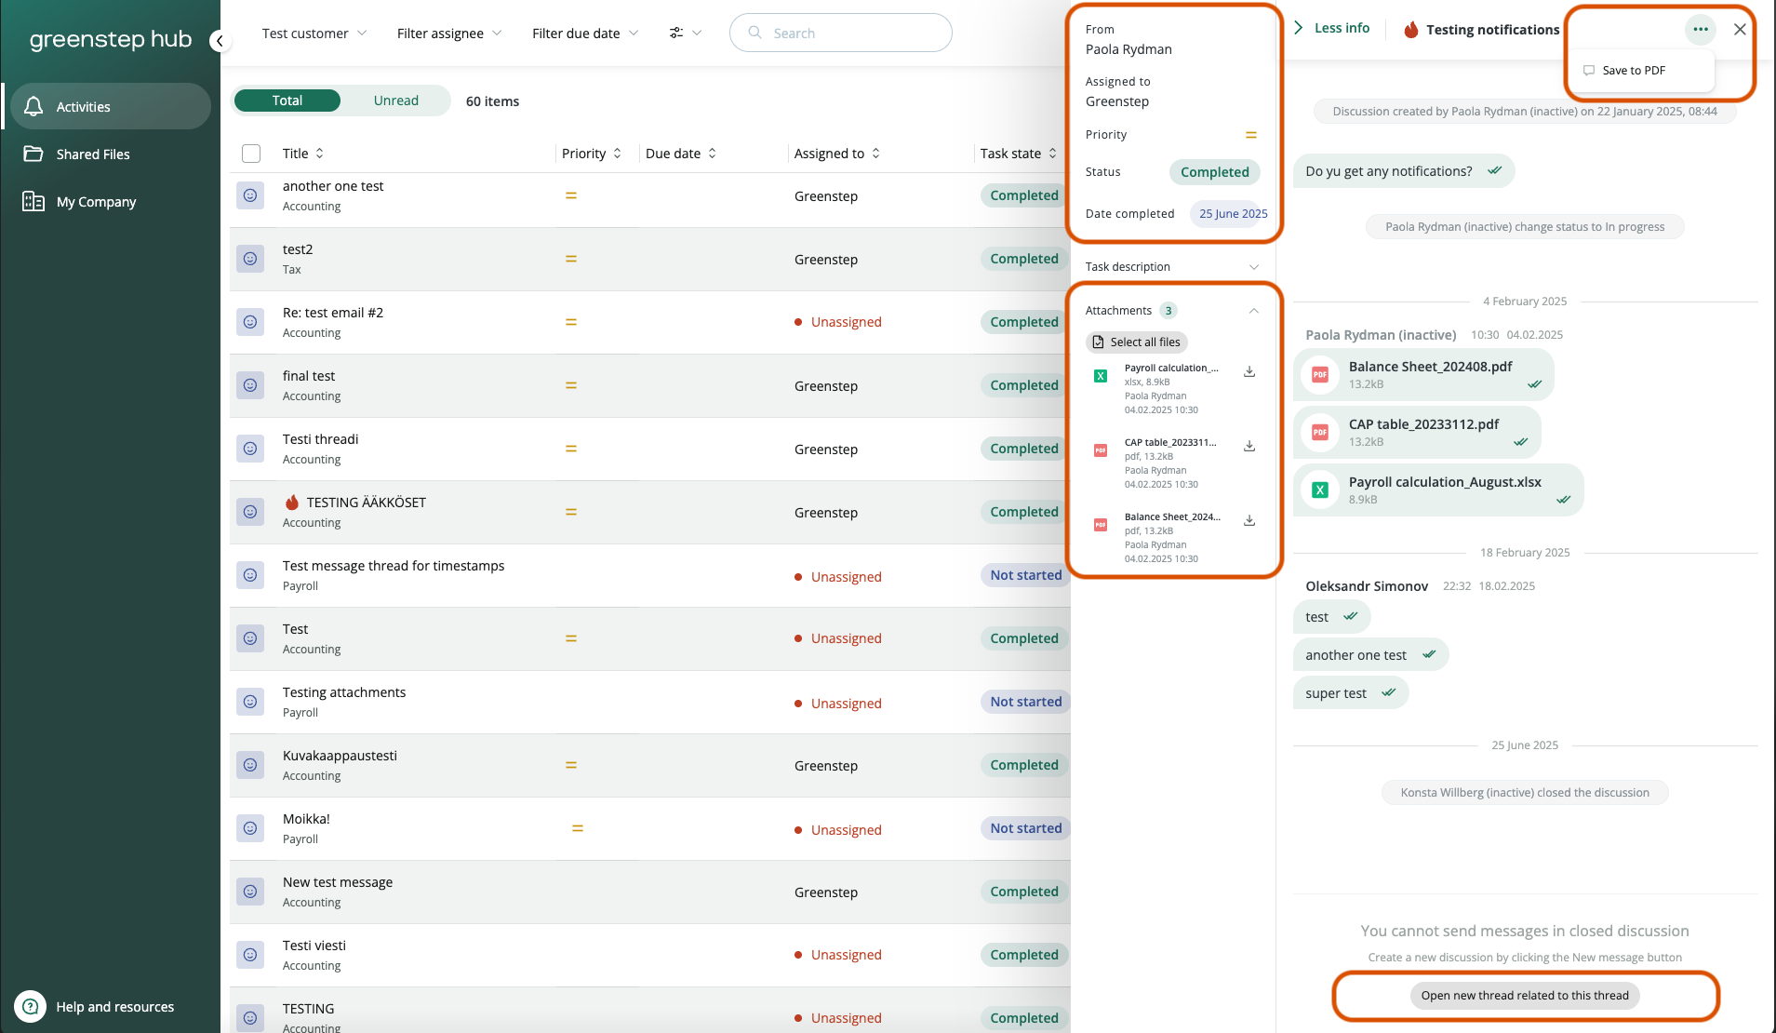Open the Filter assignee dropdown
Viewport: 1776px width, 1033px height.
click(449, 33)
